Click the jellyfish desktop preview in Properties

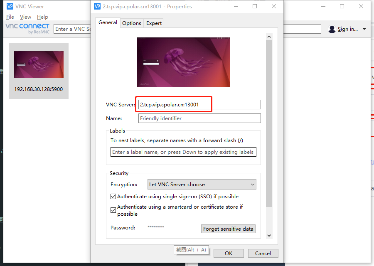pos(183,62)
